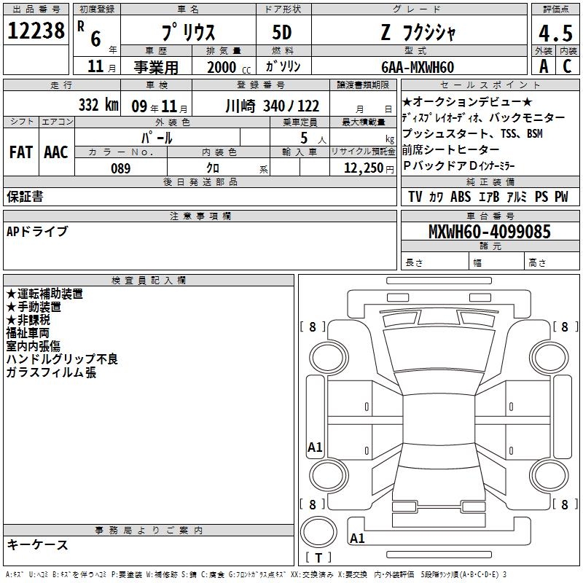This screenshot has height=583, width=583.
Task: Click the 保証書 text entry
Action: 25,197
